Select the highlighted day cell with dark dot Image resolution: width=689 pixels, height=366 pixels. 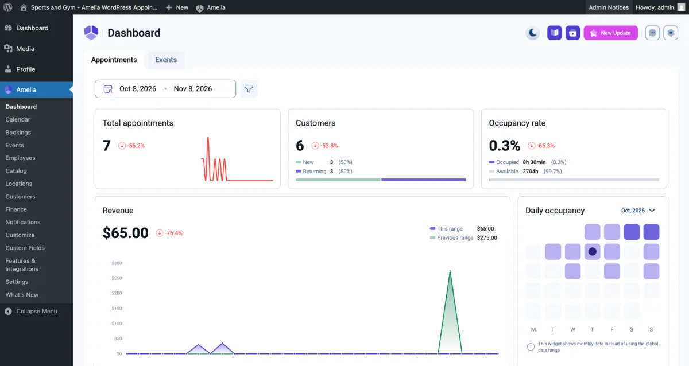593,251
